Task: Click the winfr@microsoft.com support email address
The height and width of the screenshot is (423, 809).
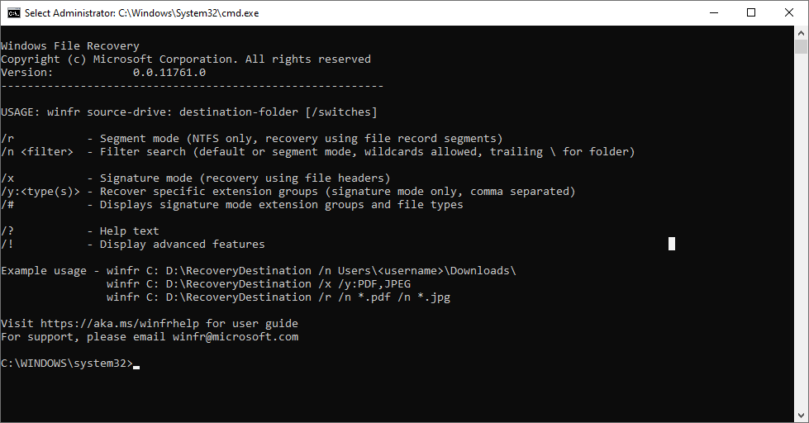Action: click(236, 337)
